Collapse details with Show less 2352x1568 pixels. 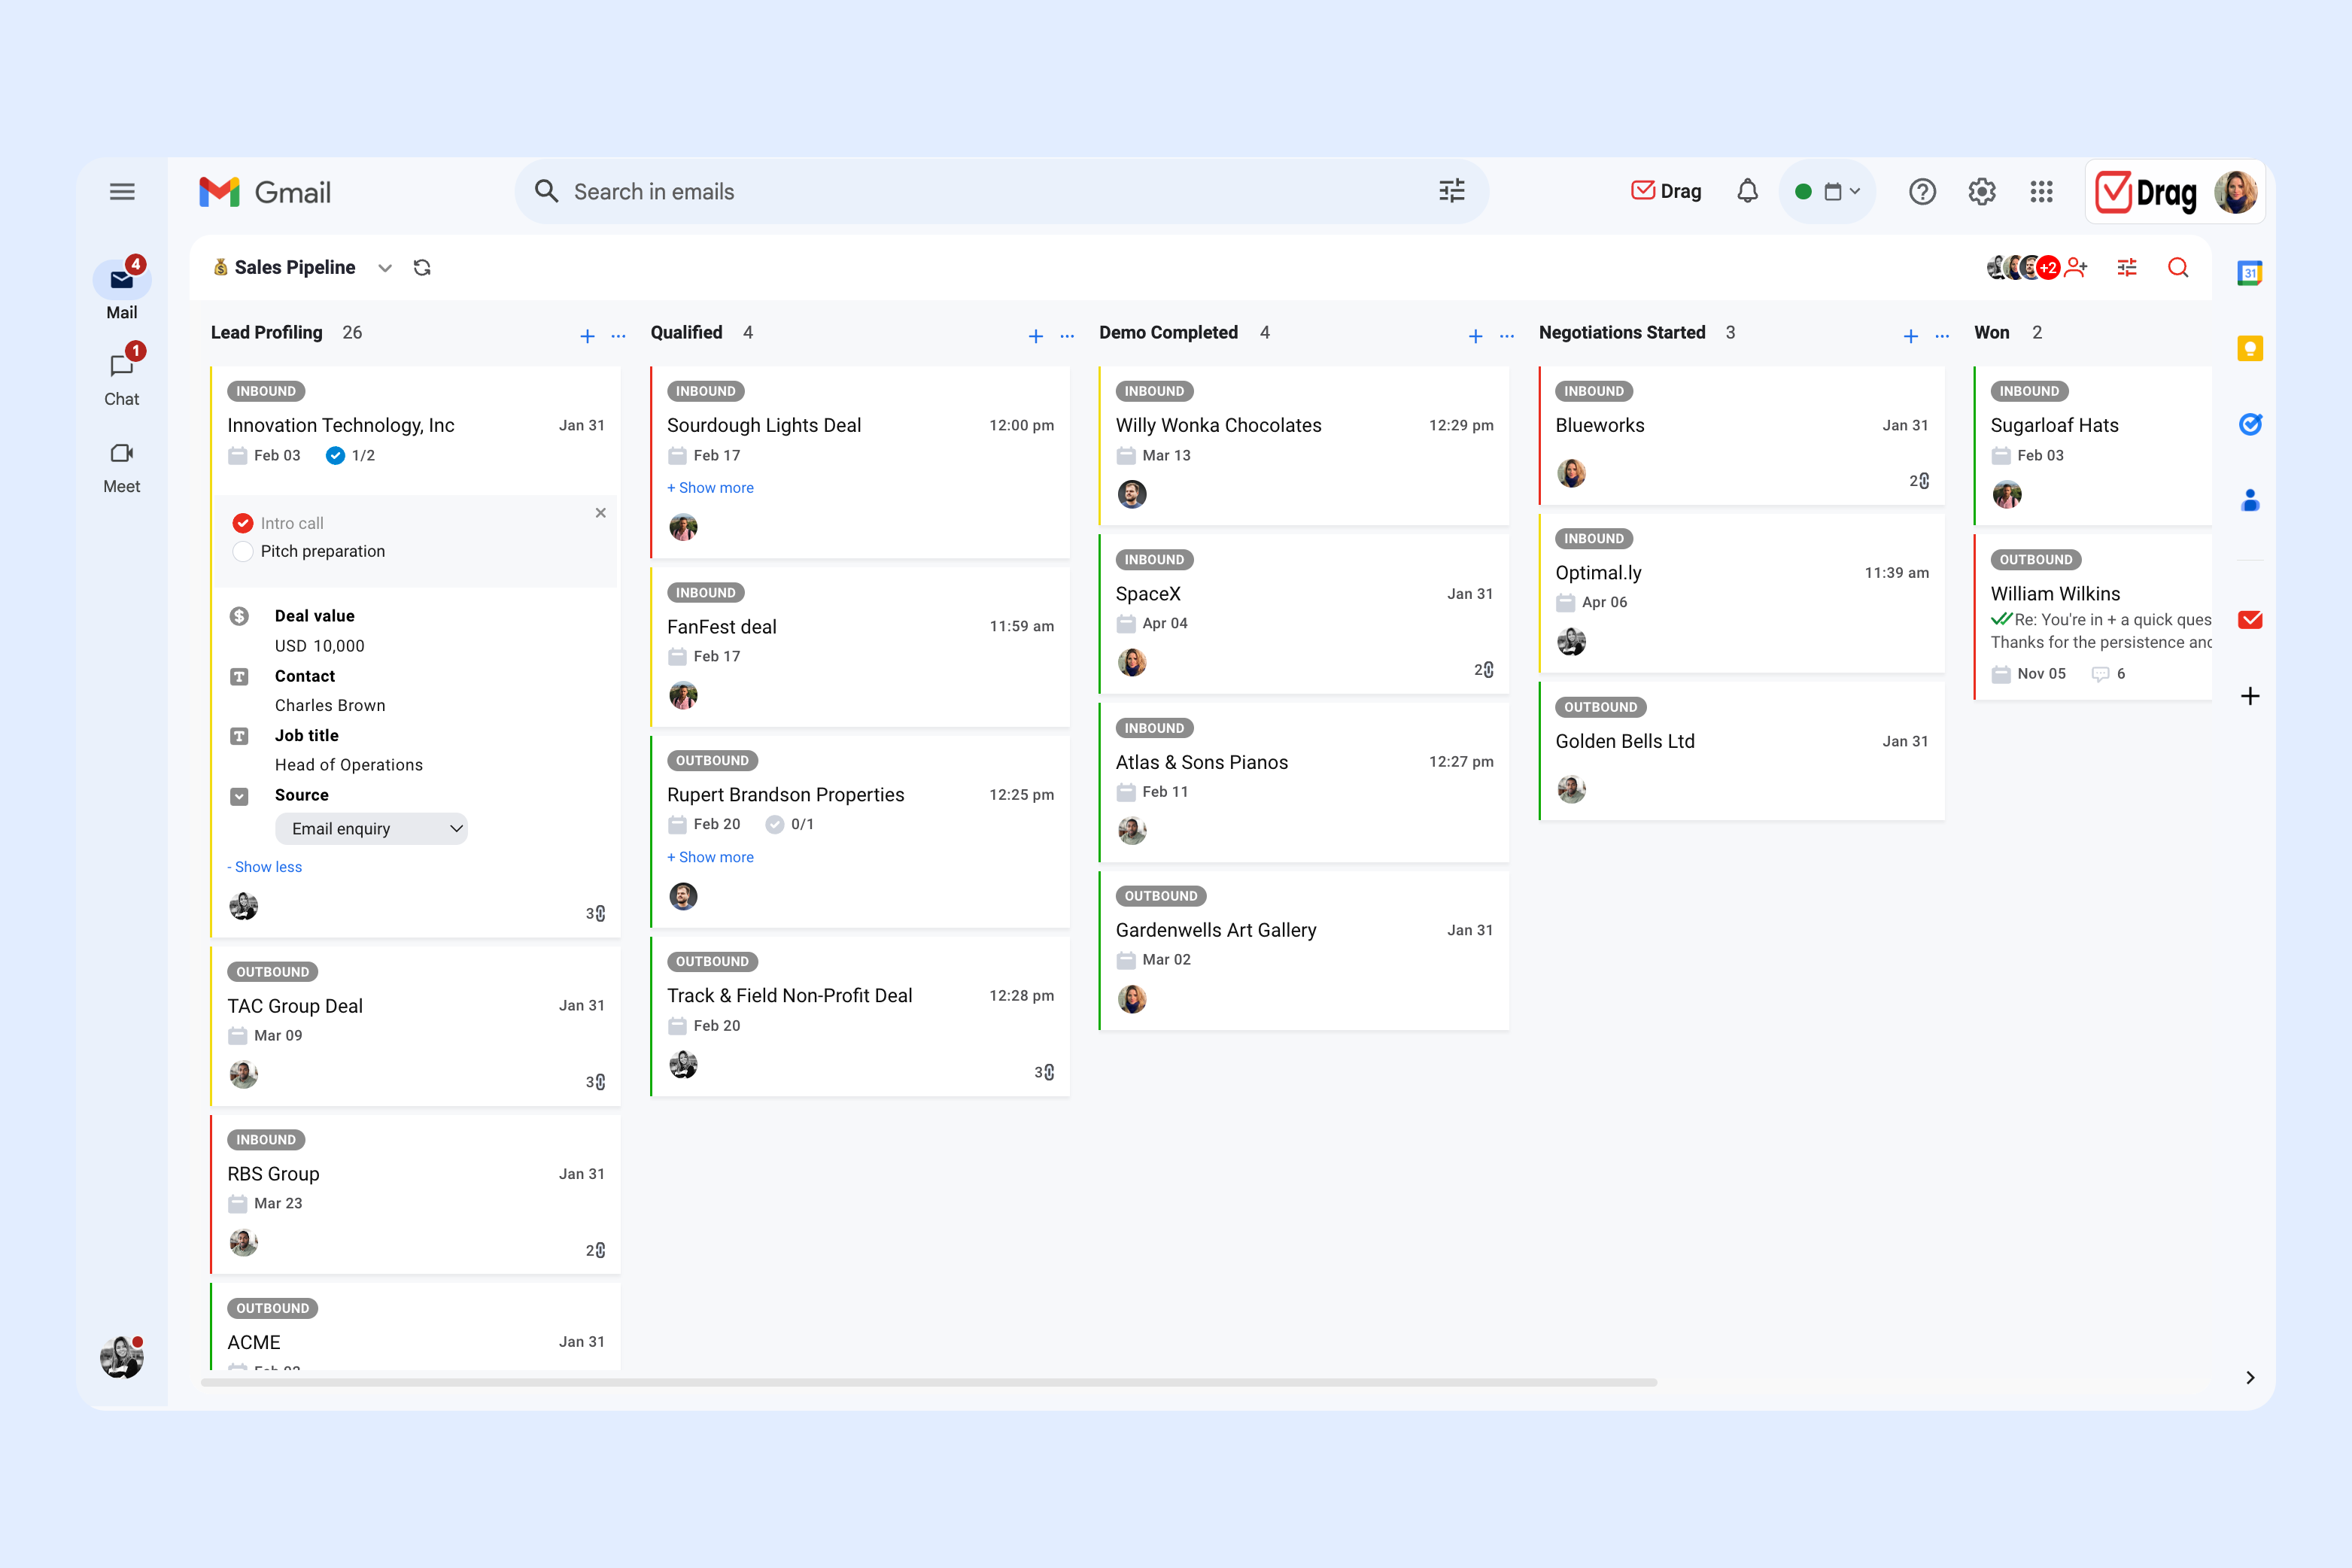265,867
